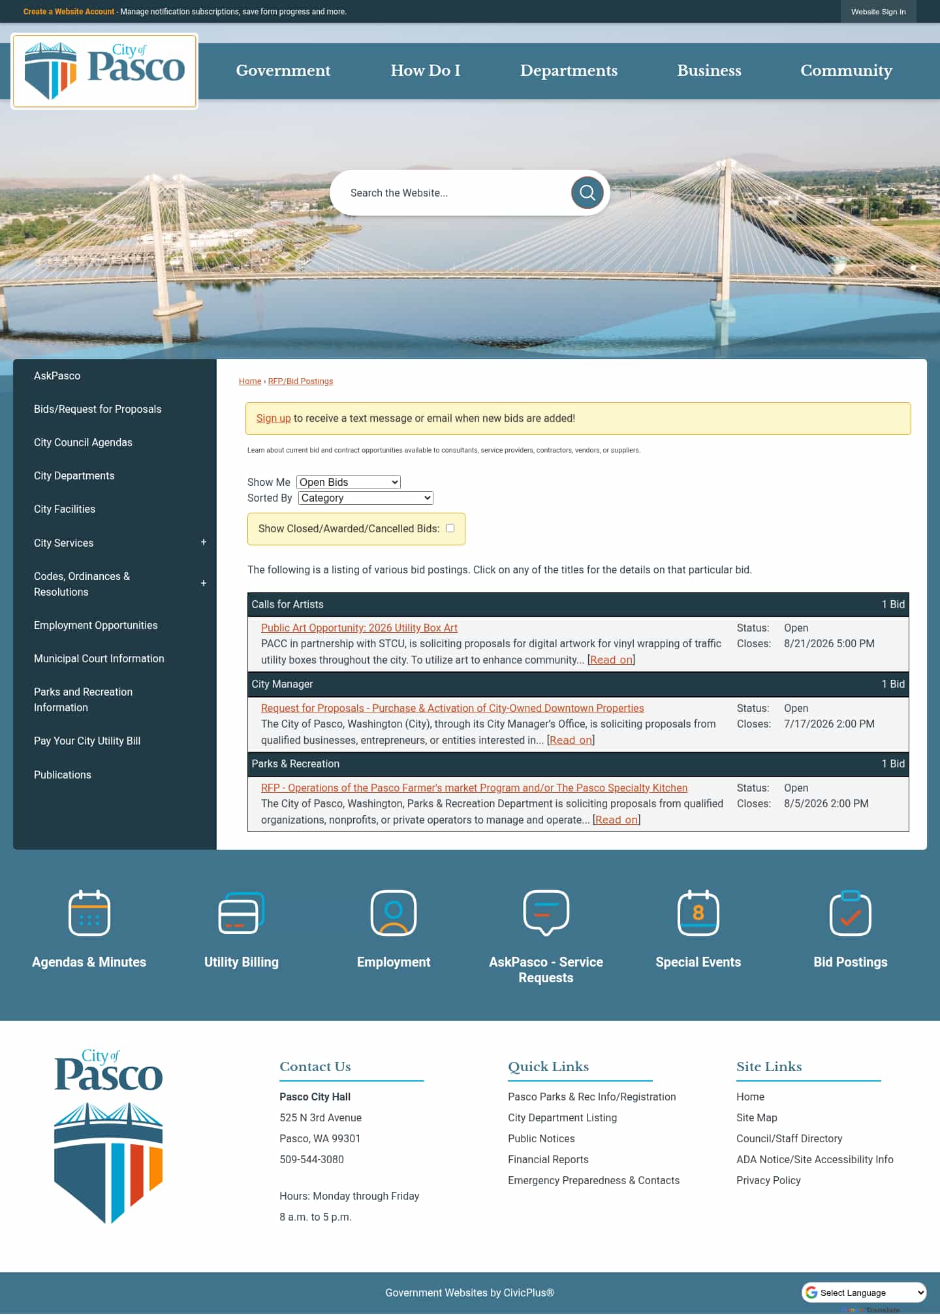
Task: Open the Community menu
Action: pos(846,71)
